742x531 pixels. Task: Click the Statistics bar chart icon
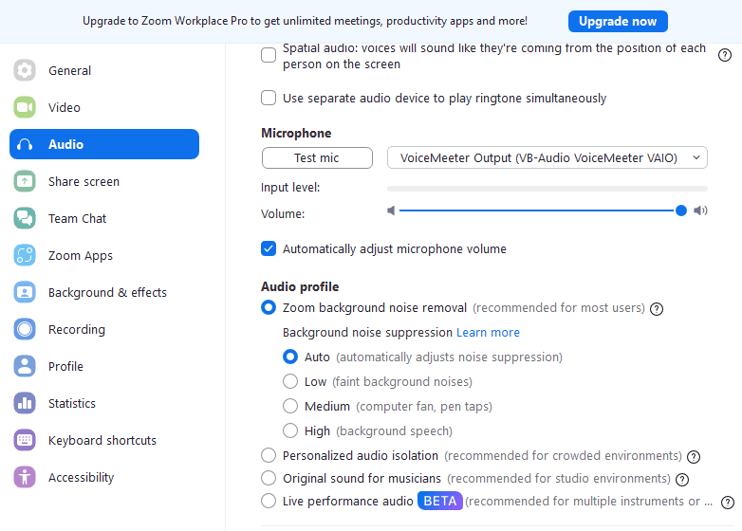click(25, 403)
